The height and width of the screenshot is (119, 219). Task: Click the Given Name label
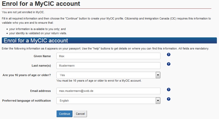click(x=42, y=56)
